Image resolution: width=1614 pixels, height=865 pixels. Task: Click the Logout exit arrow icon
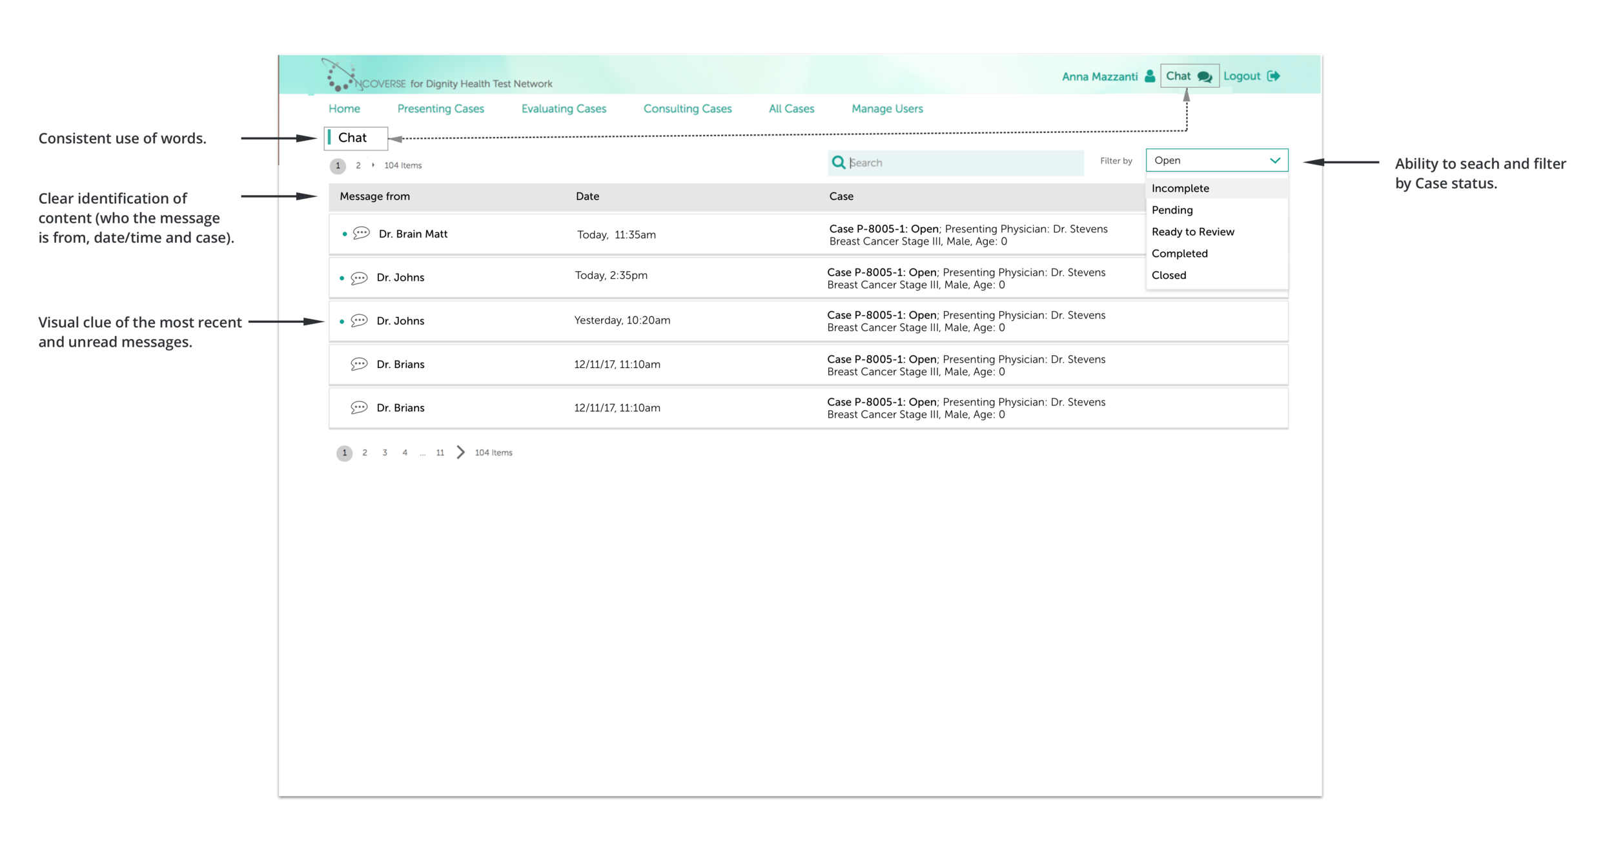tap(1273, 76)
